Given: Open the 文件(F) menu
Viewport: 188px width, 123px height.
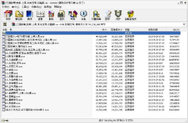Looking at the screenshot, I should (x=6, y=7).
